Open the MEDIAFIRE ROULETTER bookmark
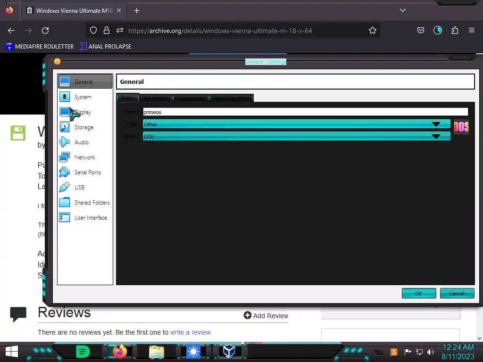 coord(40,47)
